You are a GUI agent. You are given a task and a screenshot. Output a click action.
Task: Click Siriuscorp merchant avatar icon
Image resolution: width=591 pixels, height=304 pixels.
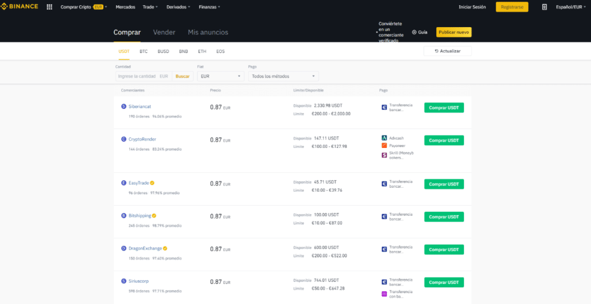(x=124, y=281)
